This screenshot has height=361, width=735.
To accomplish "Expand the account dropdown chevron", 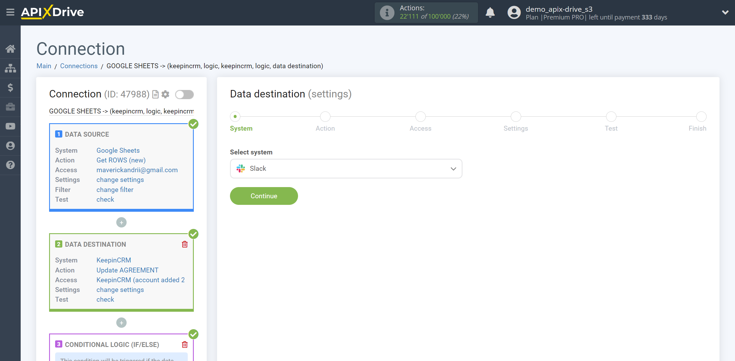I will 725,12.
